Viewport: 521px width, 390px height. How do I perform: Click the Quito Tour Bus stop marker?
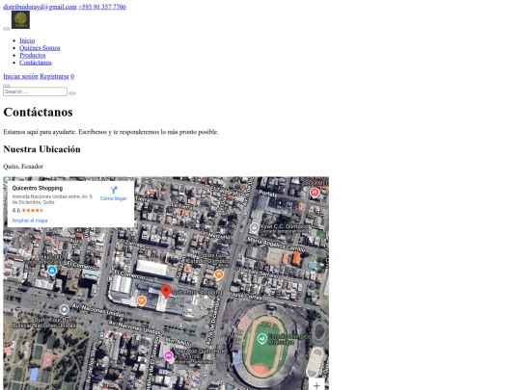coord(64,310)
